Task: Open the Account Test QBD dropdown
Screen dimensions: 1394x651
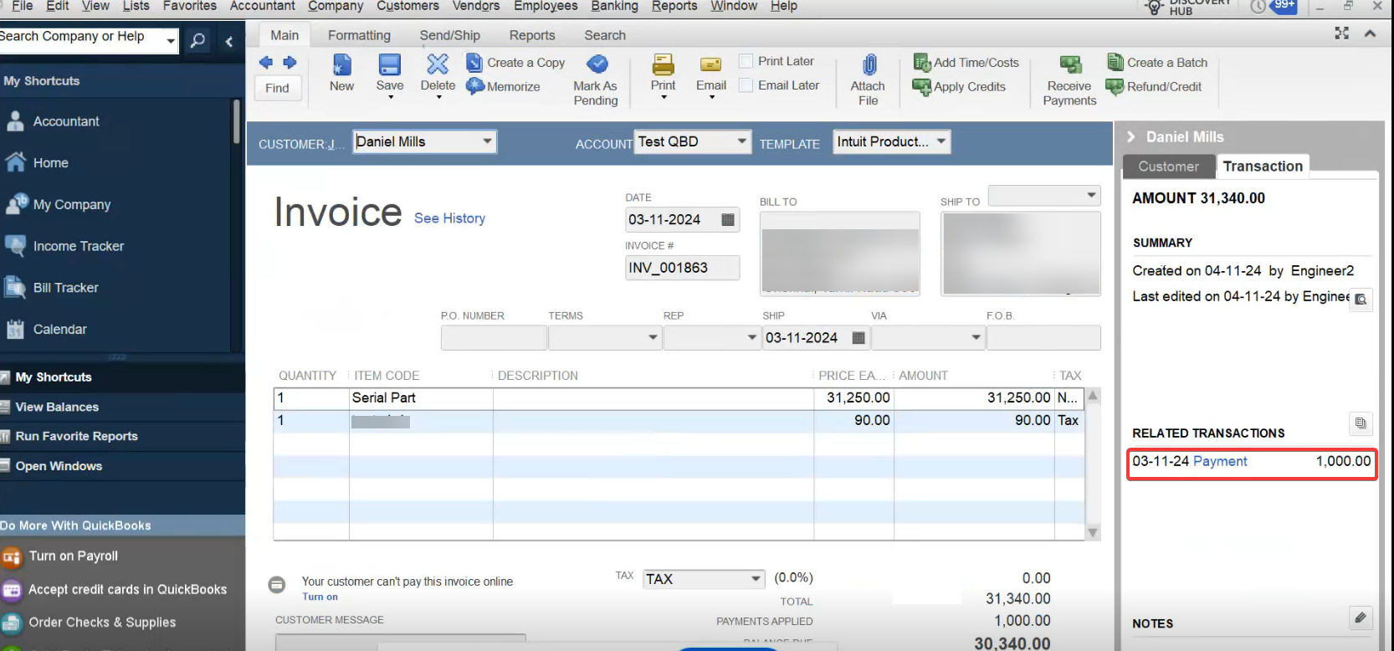Action: 741,141
